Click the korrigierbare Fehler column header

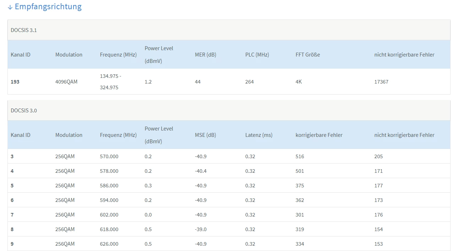[319, 135]
